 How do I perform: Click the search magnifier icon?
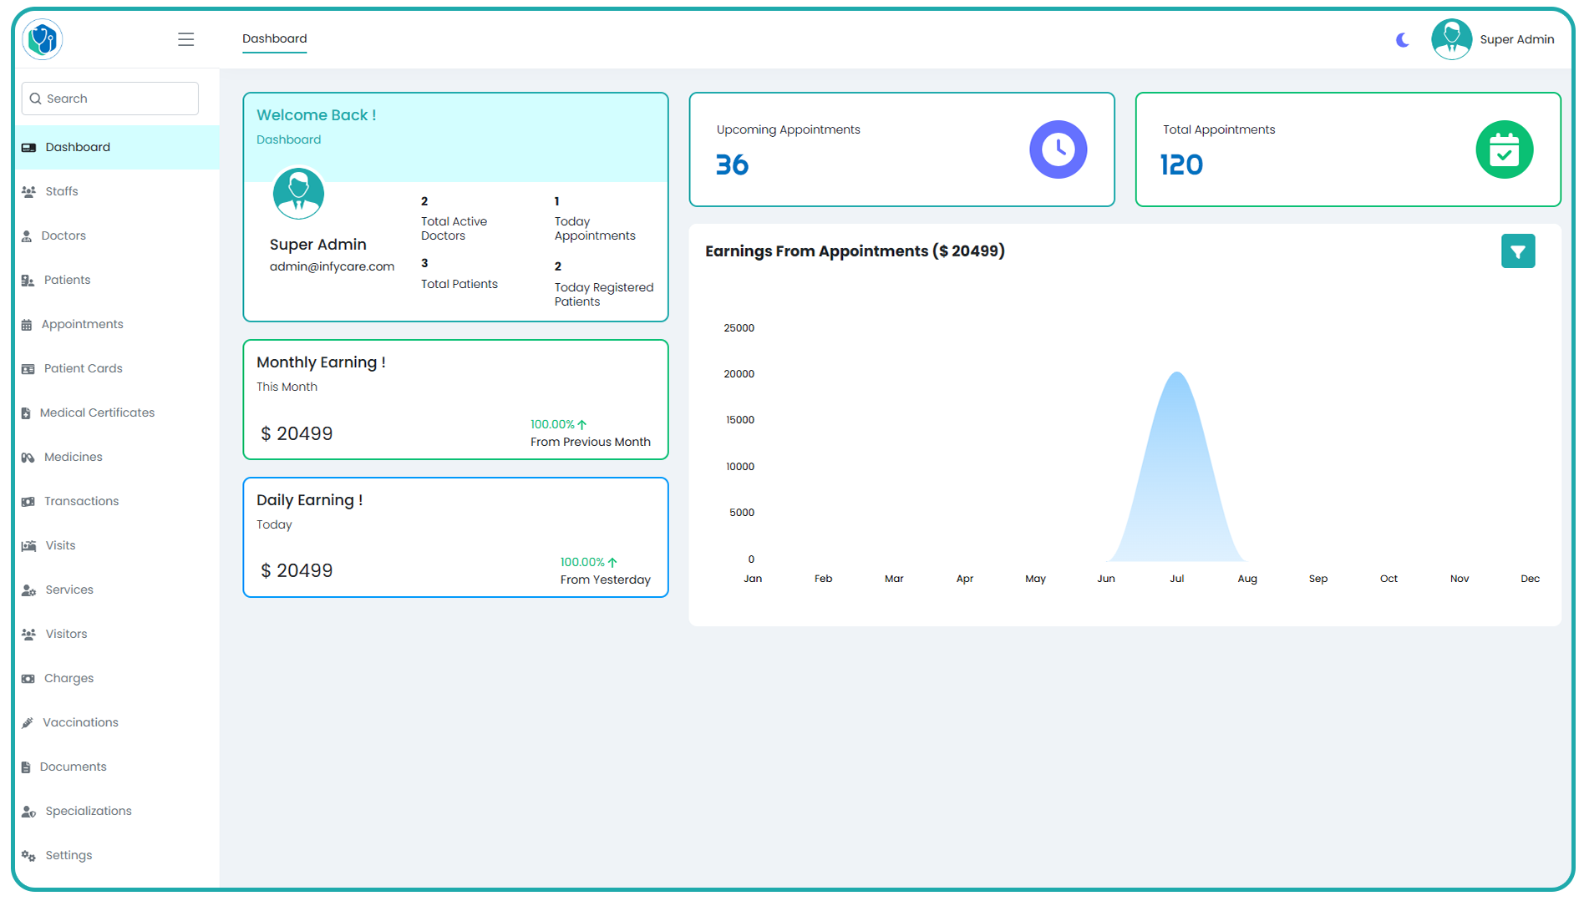[35, 99]
